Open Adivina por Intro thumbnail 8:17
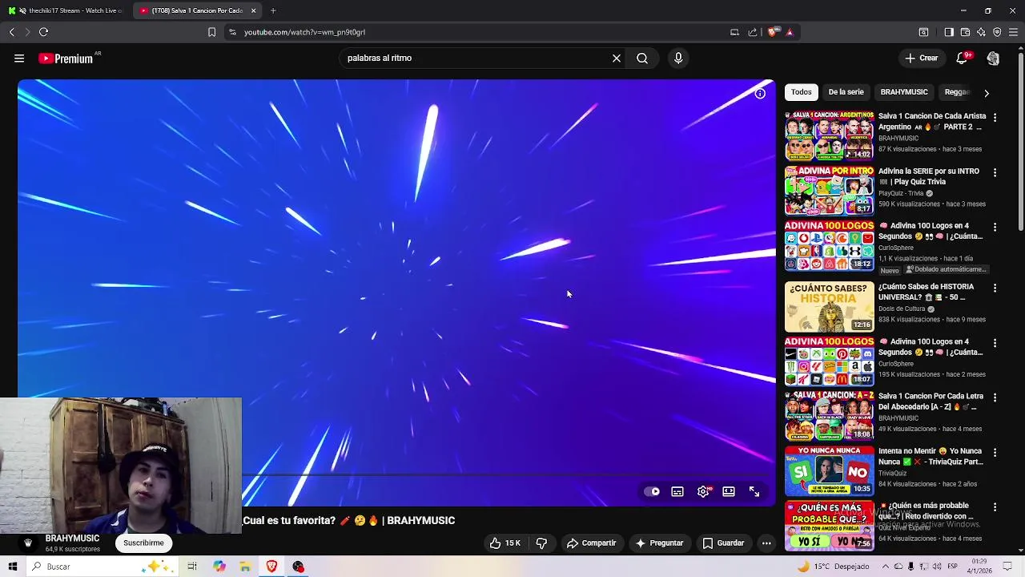 pos(829,191)
